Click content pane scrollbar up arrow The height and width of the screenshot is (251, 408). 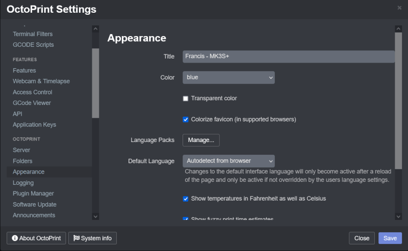point(398,29)
